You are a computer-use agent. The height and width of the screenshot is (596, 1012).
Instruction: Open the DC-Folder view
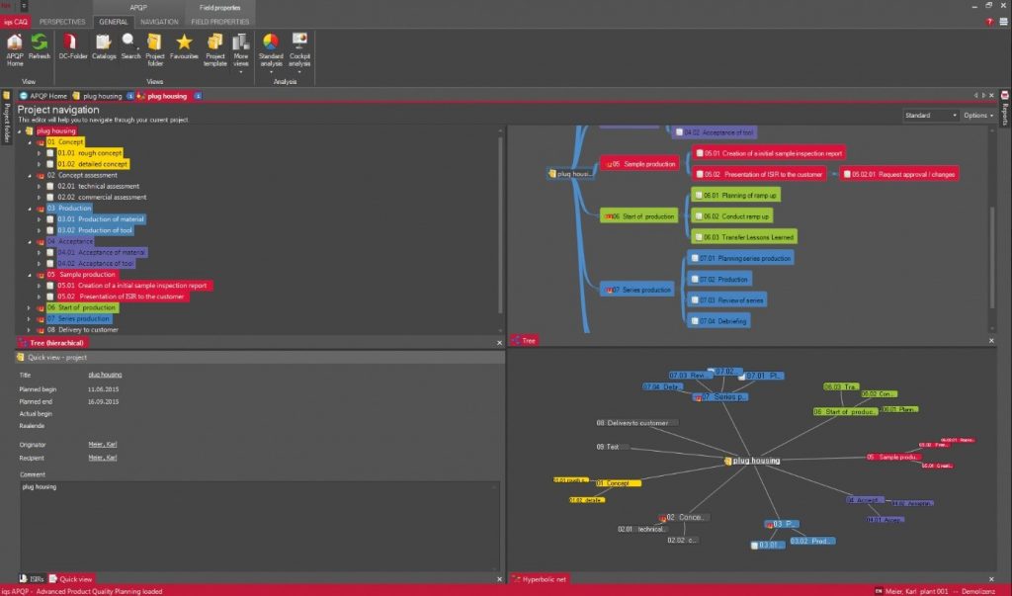click(x=71, y=43)
